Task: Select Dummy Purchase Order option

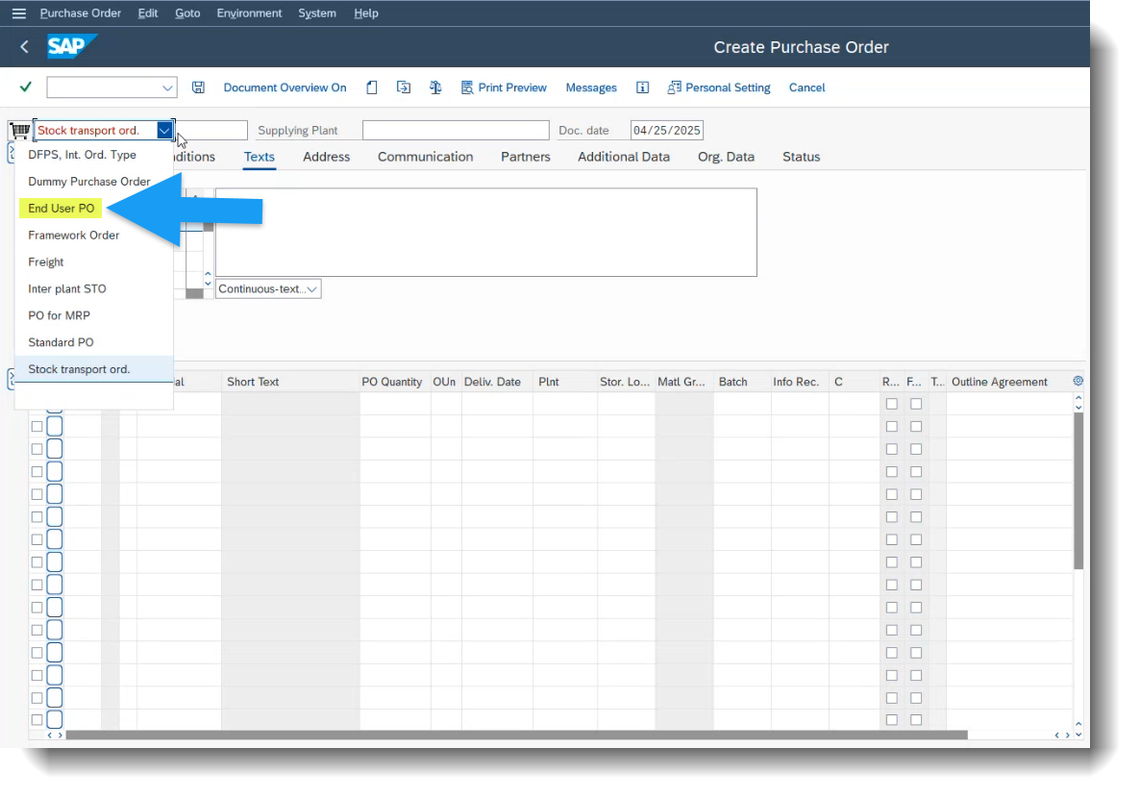Action: tap(94, 182)
